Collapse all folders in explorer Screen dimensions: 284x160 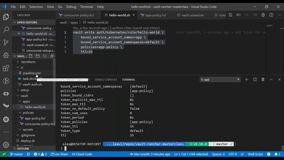click(x=52, y=56)
